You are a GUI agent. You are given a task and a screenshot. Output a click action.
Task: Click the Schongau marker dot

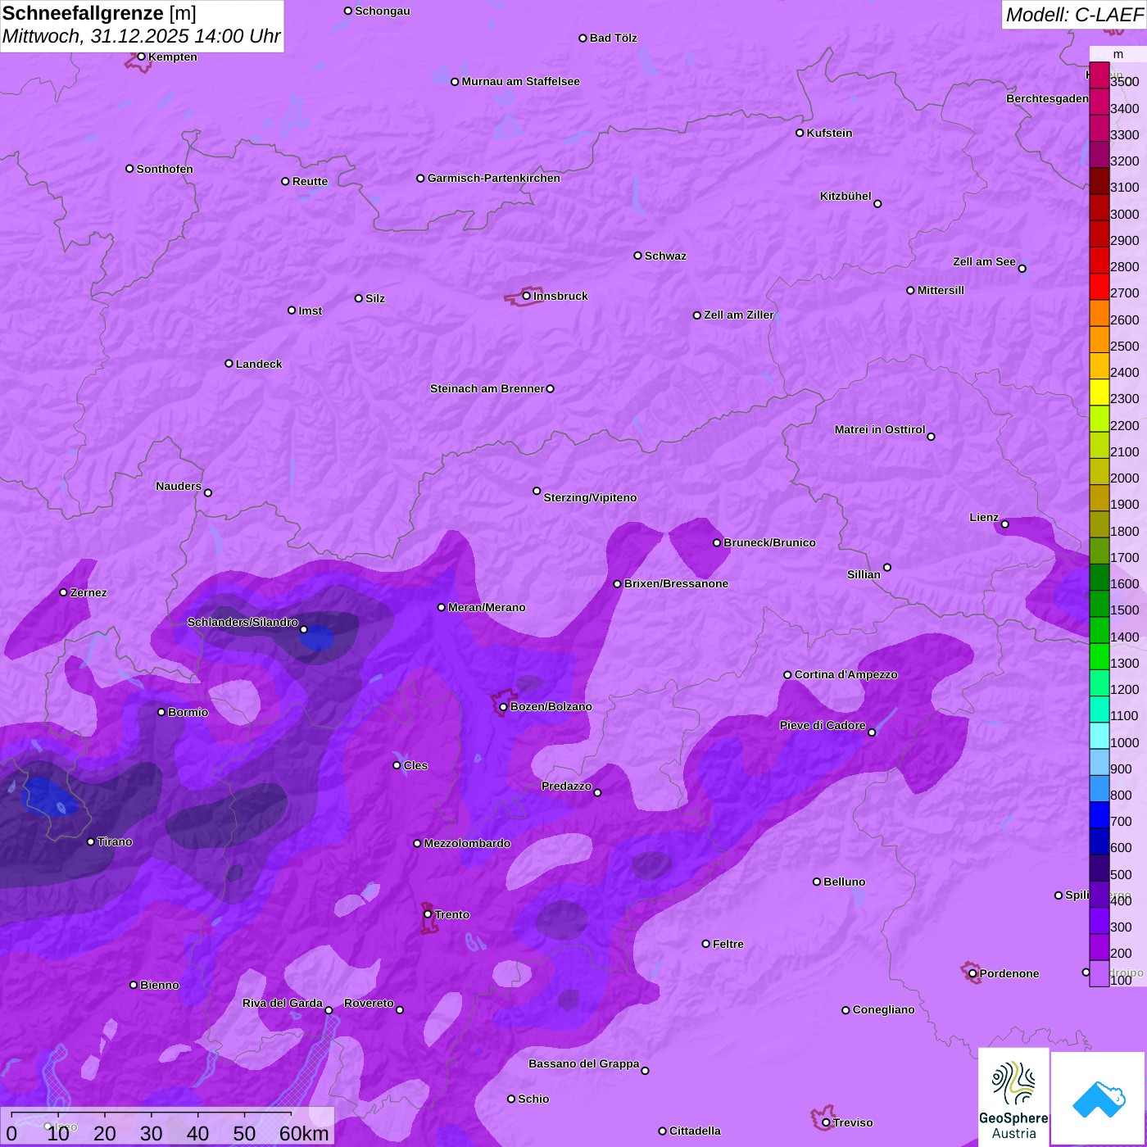click(348, 11)
